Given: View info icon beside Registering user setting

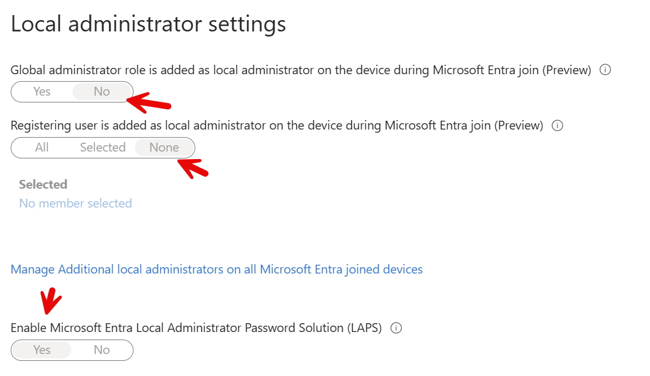Looking at the screenshot, I should 557,126.
